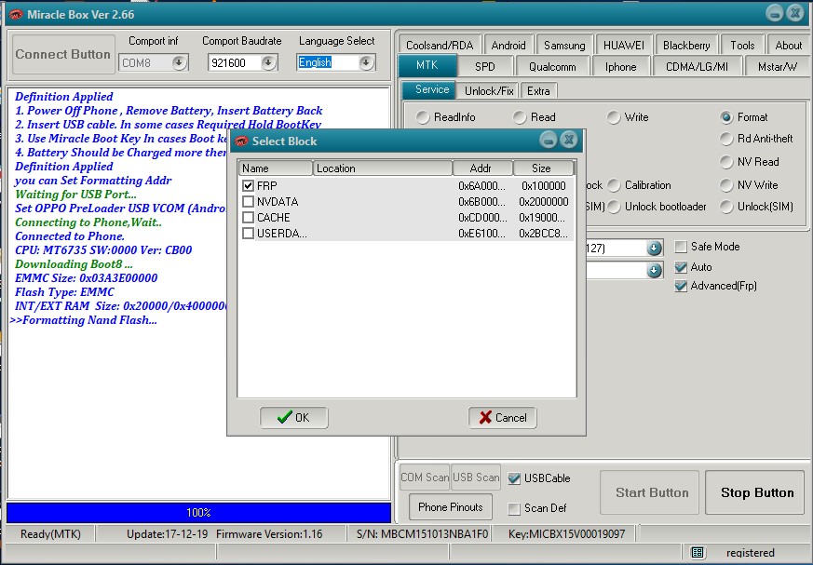Expand the dropdown next to the Auto checkbox
The image size is (813, 565).
pos(654,270)
